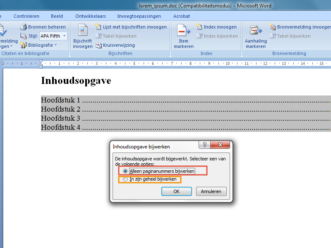Select In zijn geheel bijwerken radio button
The image size is (331, 248).
[125, 179]
